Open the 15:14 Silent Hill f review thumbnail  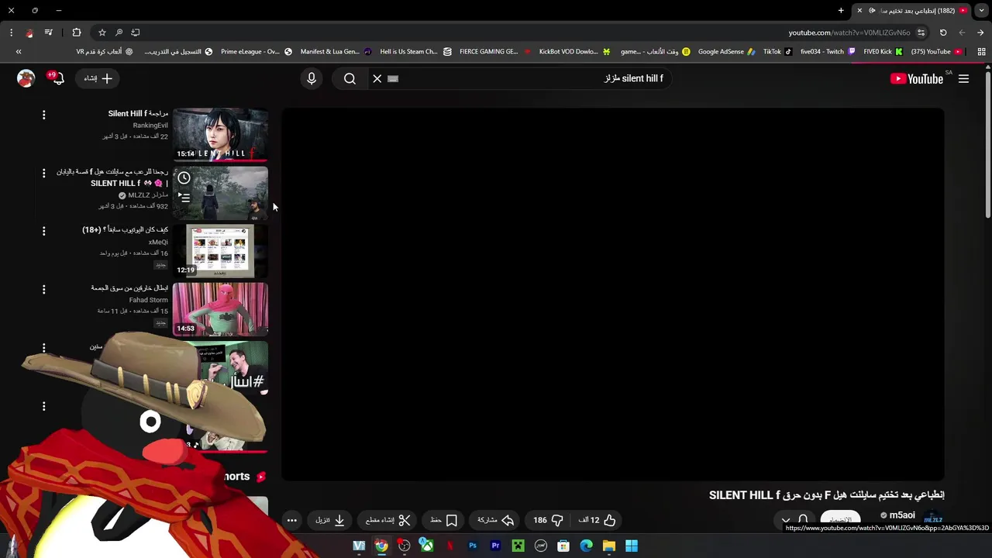(220, 134)
